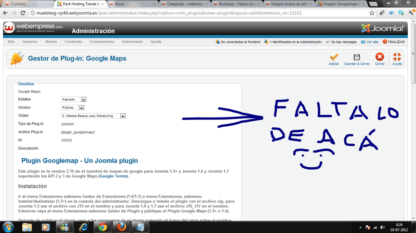Click the red Cerrar icon
Viewport: 416px width, 233px height.
[x=380, y=57]
